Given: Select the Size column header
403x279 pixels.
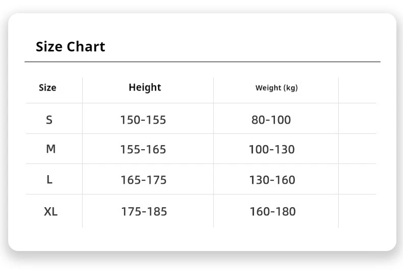Looking at the screenshot, I should 47,88.
